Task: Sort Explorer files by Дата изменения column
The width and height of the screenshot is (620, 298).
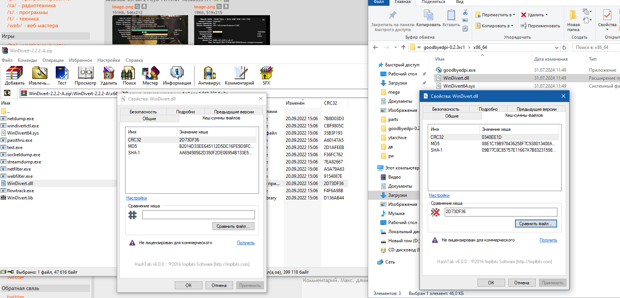Action: [x=551, y=59]
